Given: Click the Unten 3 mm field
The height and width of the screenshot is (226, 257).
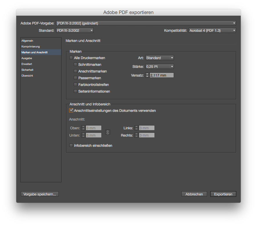Looking at the screenshot, I should pyautogui.click(x=94, y=135).
